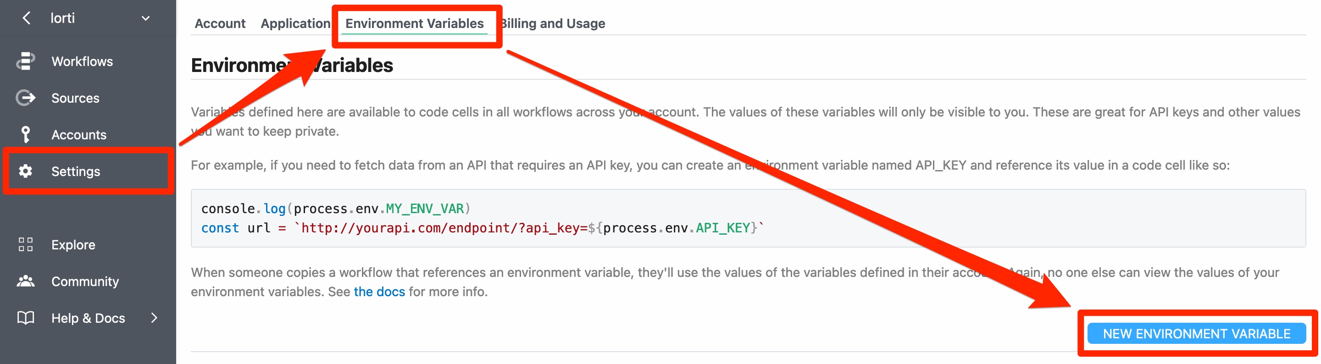Click the Help & Docs book icon

click(x=26, y=318)
